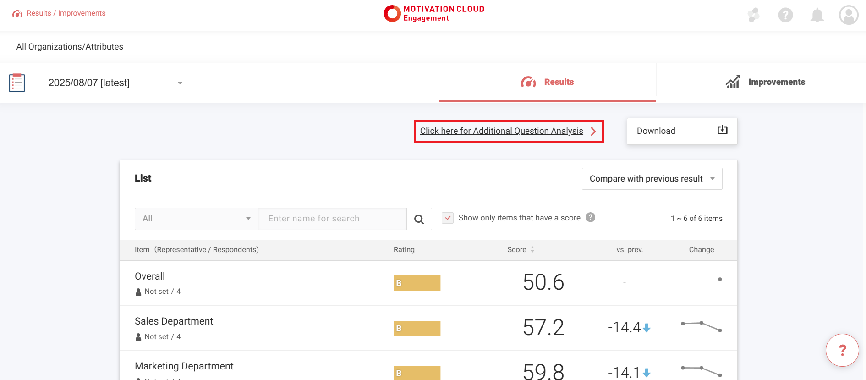Click the search magnifier icon

coord(419,219)
